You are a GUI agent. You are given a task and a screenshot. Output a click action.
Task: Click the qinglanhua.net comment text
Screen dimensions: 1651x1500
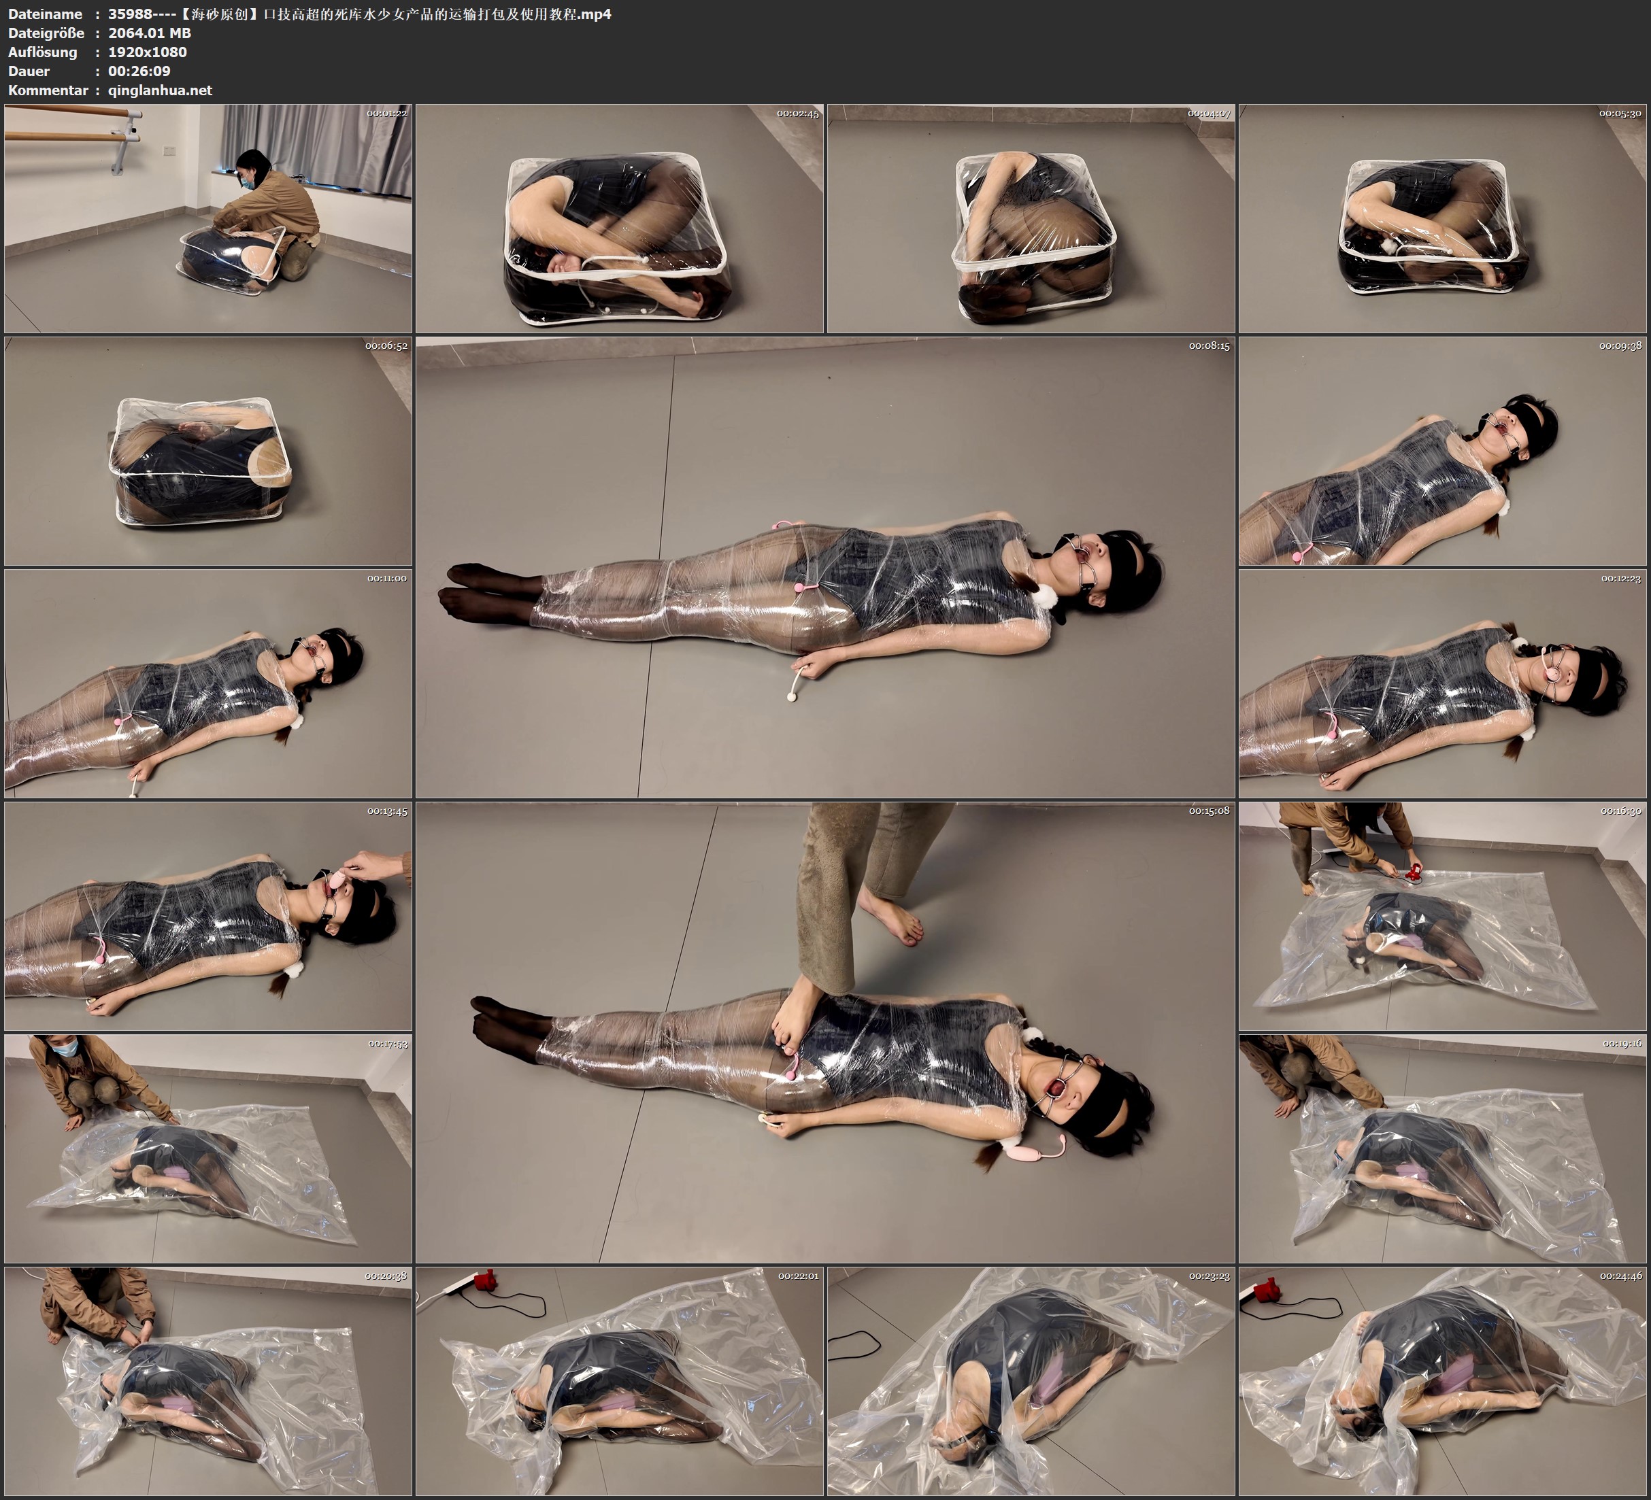click(160, 90)
